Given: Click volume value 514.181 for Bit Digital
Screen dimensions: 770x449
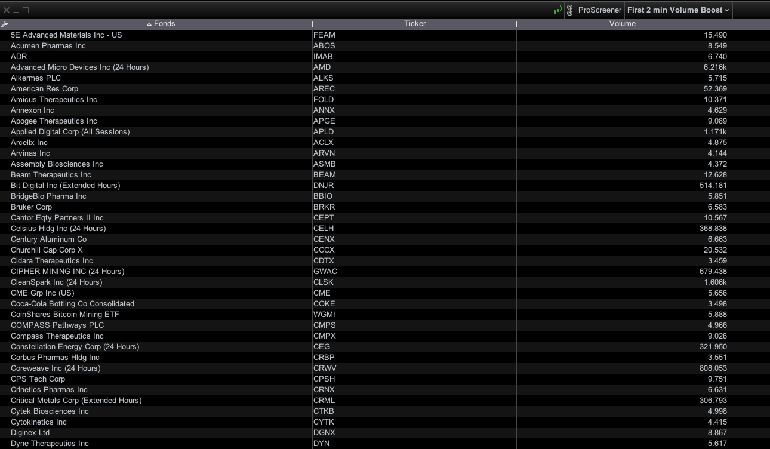Looking at the screenshot, I should point(713,186).
